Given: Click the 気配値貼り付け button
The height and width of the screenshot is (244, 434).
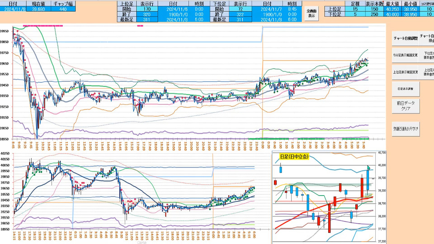Looking at the screenshot, I should pos(406,129).
